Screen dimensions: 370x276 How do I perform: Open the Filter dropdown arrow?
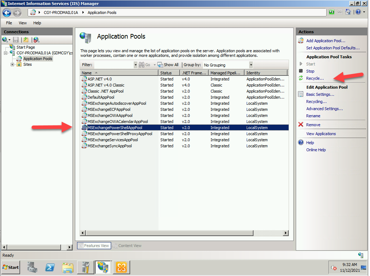point(136,65)
